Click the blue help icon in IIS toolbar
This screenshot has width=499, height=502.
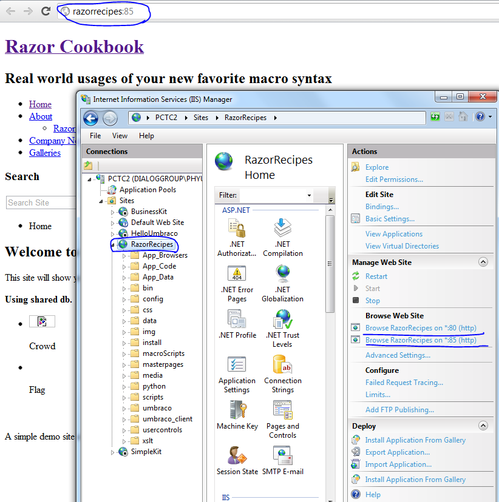coord(480,117)
